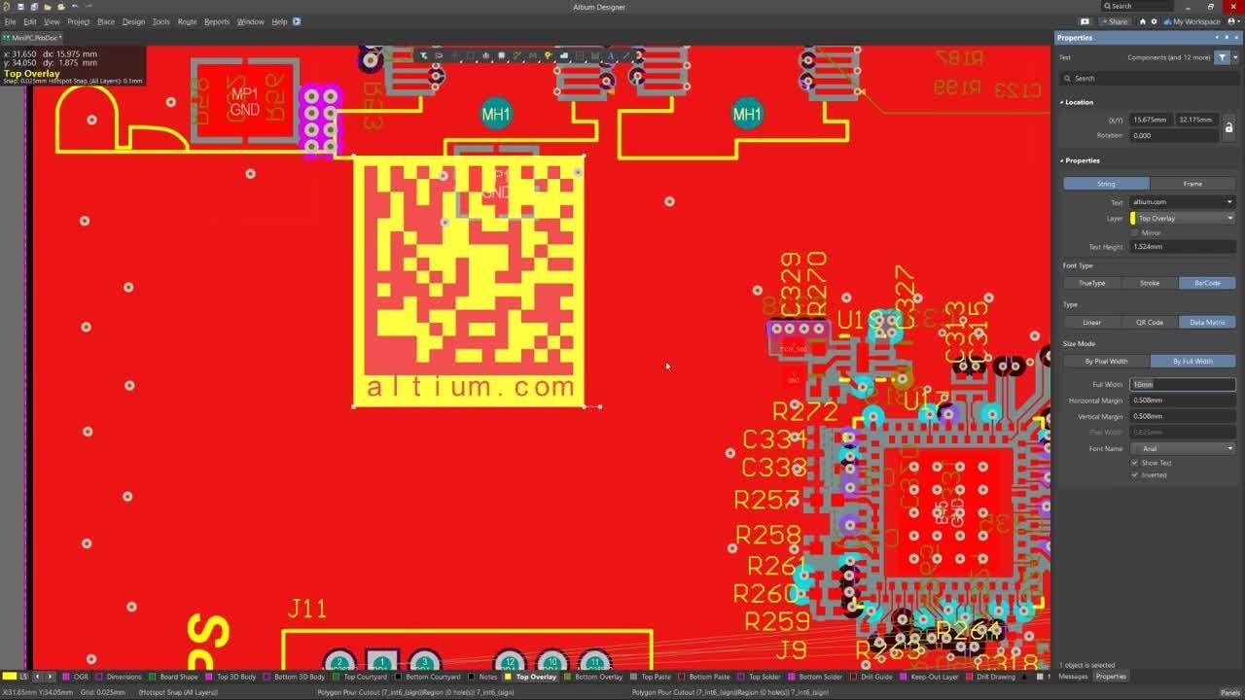Select the length tuning tool icon

click(532, 55)
